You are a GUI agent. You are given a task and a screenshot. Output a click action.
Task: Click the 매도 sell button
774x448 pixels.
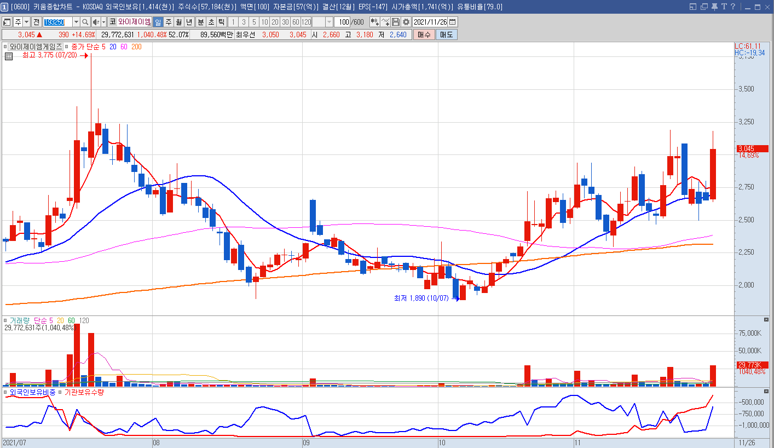(446, 35)
